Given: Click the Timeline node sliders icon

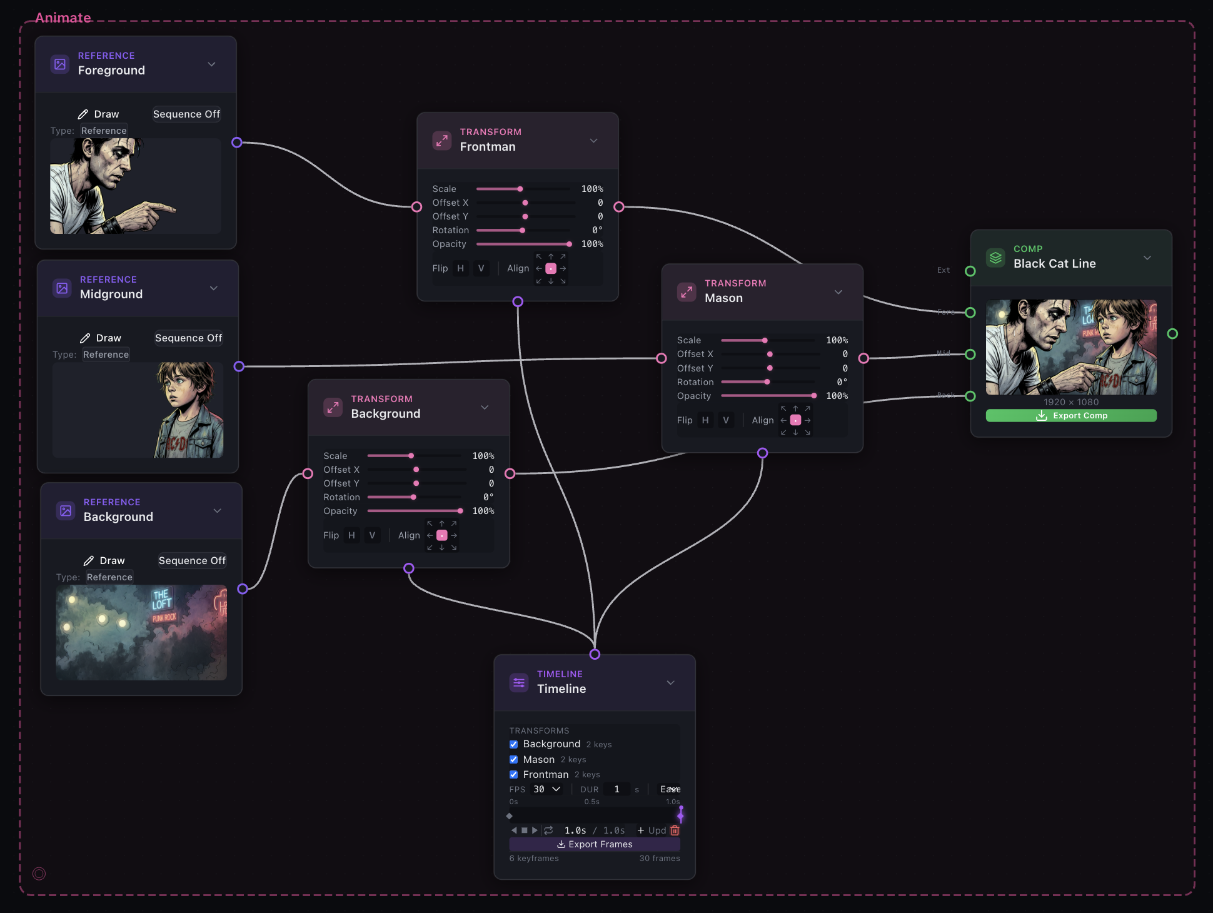Looking at the screenshot, I should point(519,682).
